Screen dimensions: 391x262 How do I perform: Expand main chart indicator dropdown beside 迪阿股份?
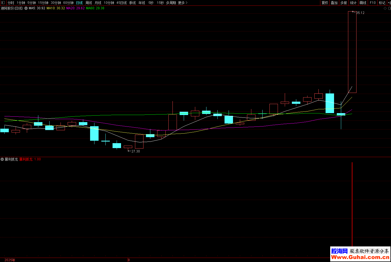pyautogui.click(x=26, y=8)
